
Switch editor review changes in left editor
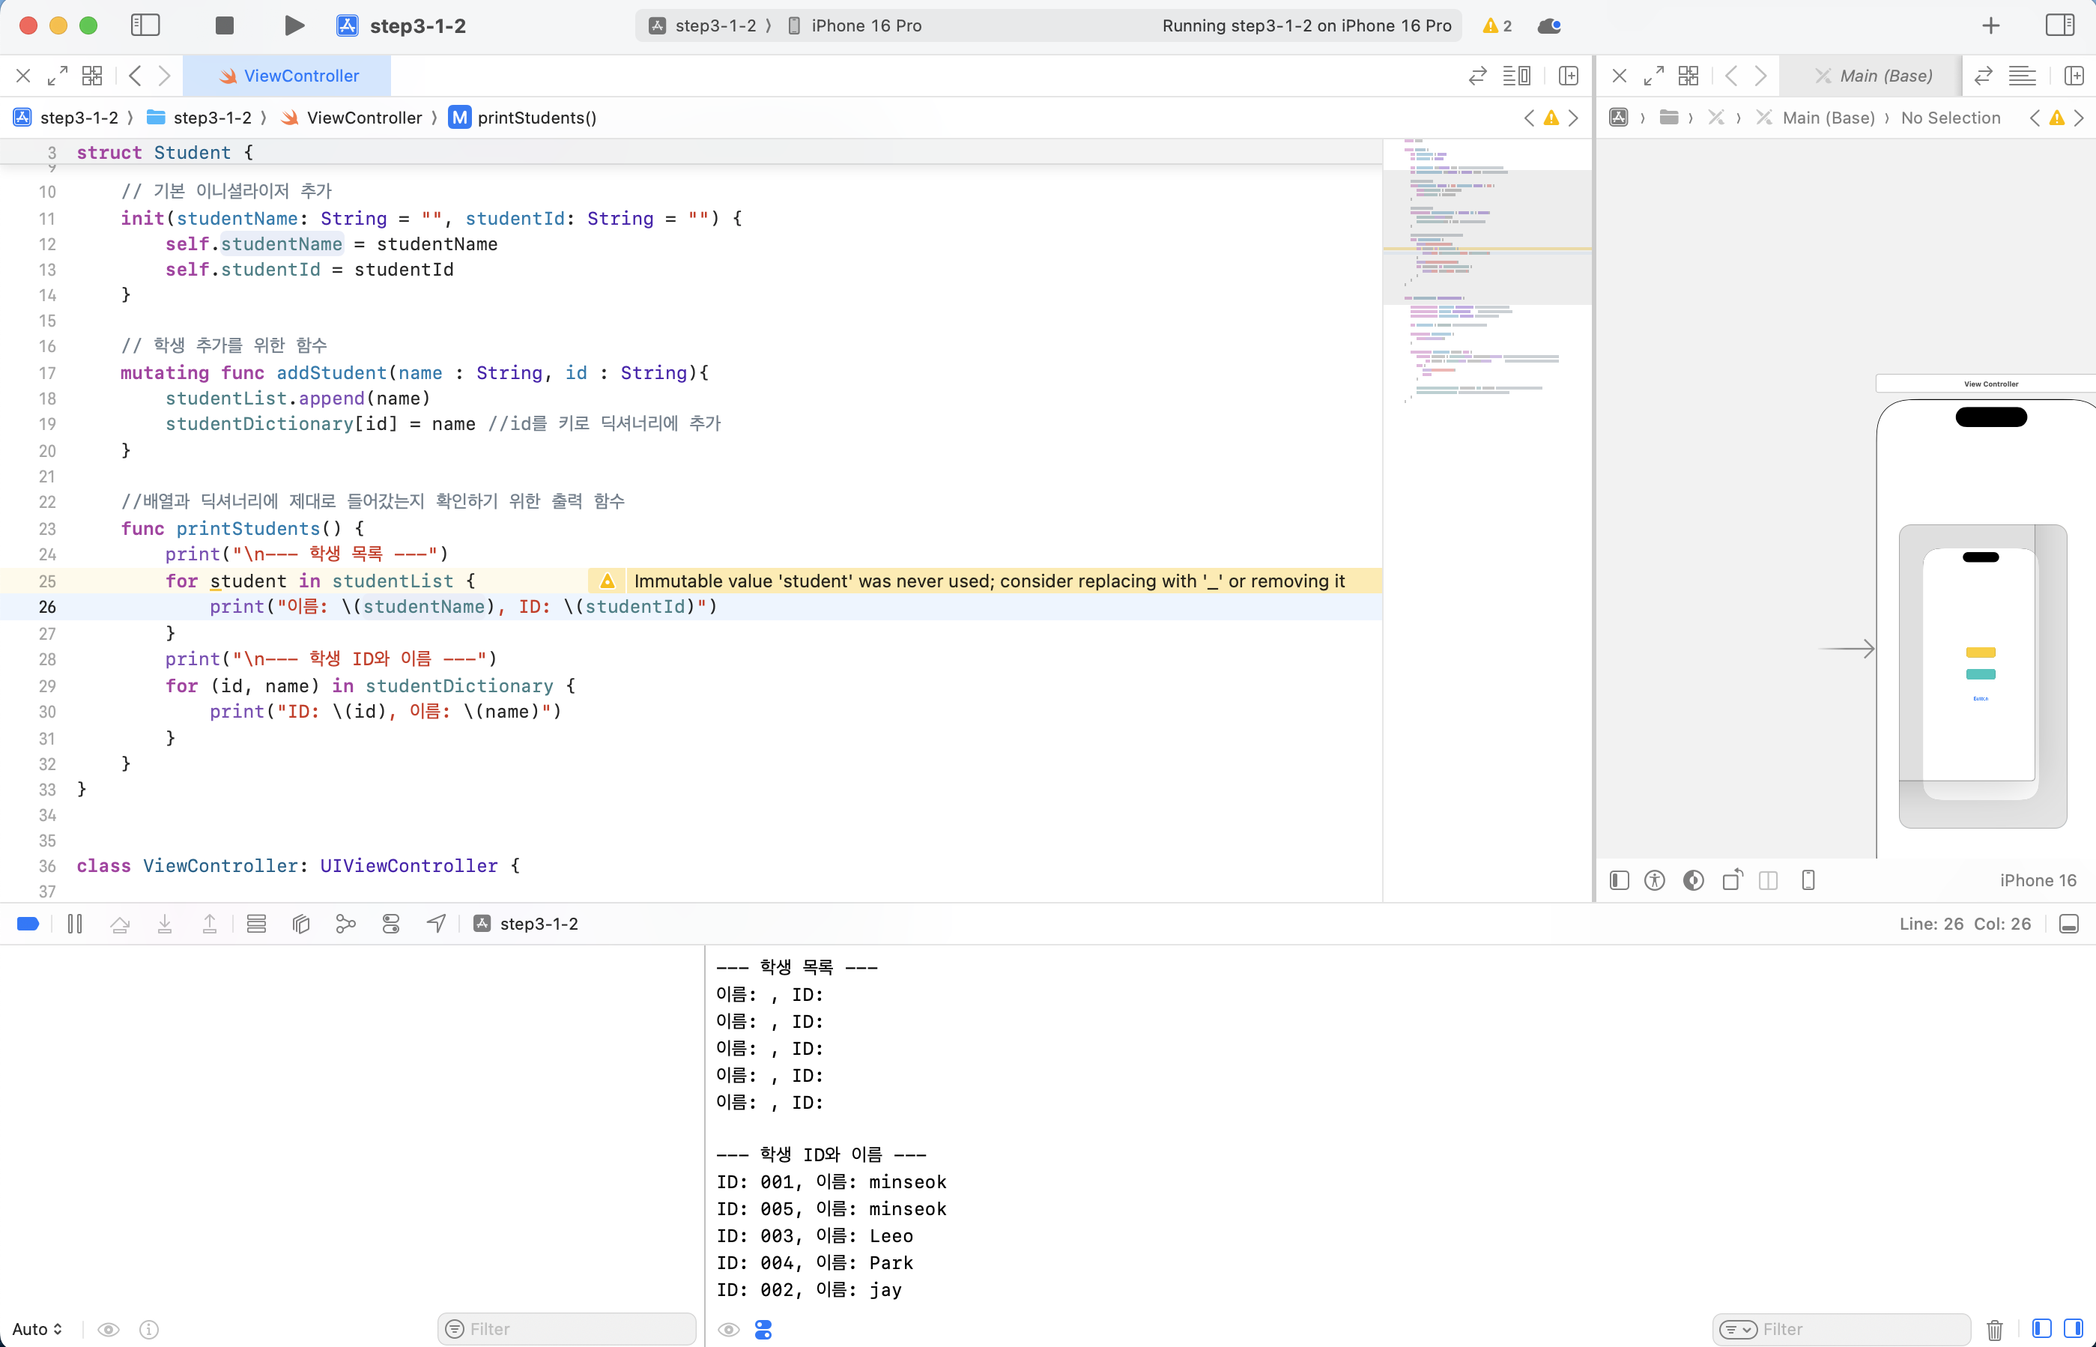point(1478,76)
